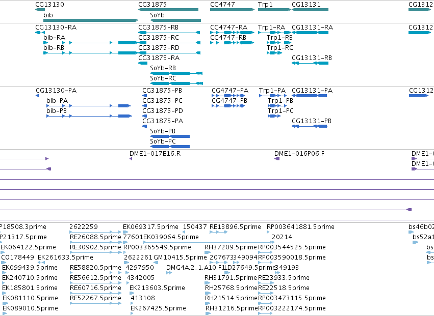Click protein CG31875-PD
434x316 pixels.
(163, 111)
